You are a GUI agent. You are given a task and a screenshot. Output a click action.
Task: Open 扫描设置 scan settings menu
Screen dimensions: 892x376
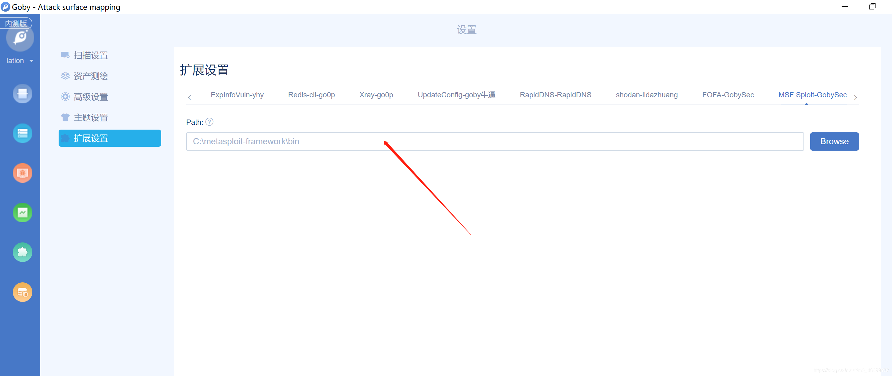pyautogui.click(x=91, y=55)
